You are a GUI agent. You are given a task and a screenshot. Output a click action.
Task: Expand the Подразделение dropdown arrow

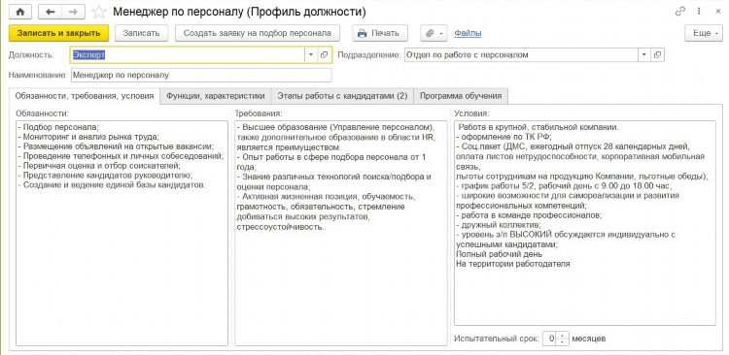644,54
